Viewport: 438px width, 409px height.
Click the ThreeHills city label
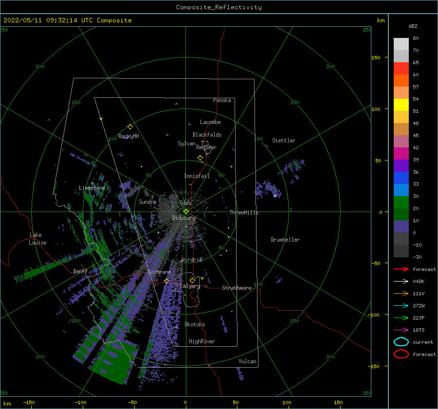pos(244,213)
